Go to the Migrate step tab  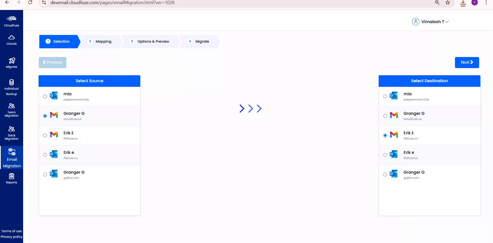pyautogui.click(x=199, y=42)
